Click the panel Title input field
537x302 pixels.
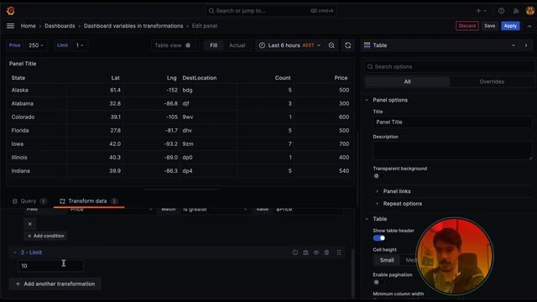click(x=452, y=122)
